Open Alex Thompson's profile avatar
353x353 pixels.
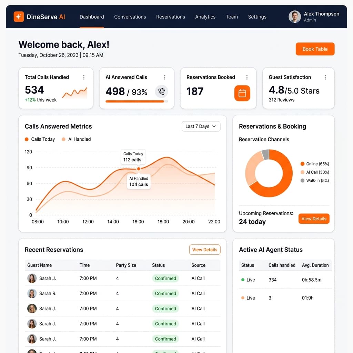(x=294, y=17)
